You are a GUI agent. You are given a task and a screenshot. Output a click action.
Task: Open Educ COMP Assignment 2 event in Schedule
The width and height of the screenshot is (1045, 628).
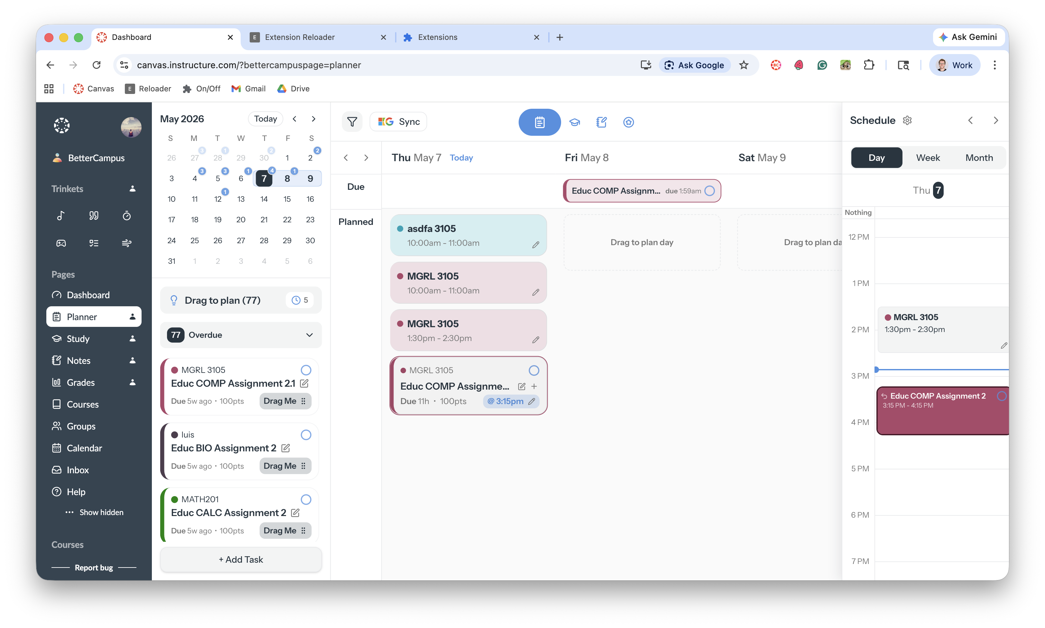(943, 411)
